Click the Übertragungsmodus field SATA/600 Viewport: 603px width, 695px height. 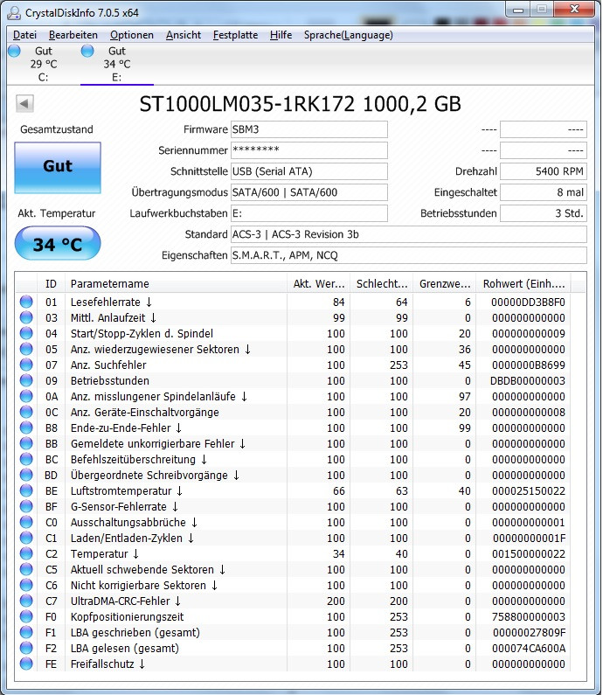[x=308, y=192]
